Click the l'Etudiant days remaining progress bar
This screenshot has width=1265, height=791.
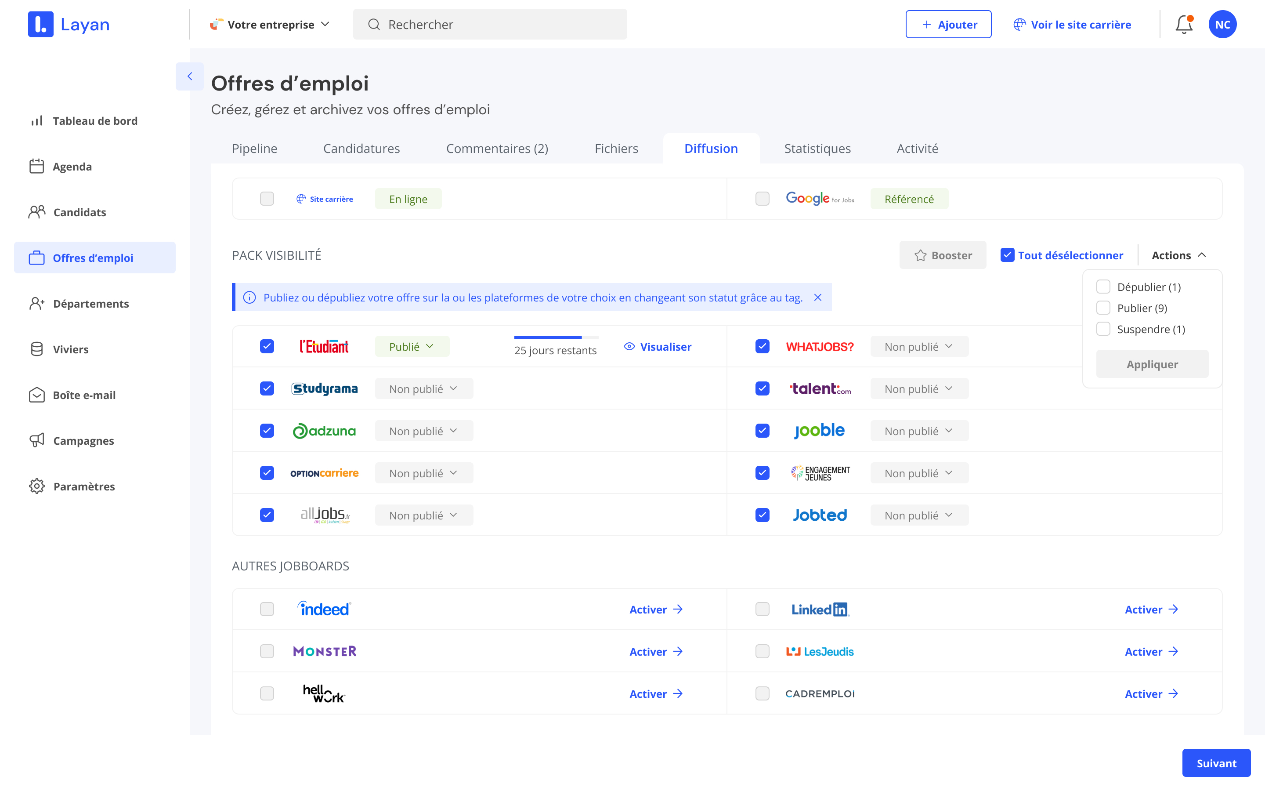pyautogui.click(x=556, y=337)
